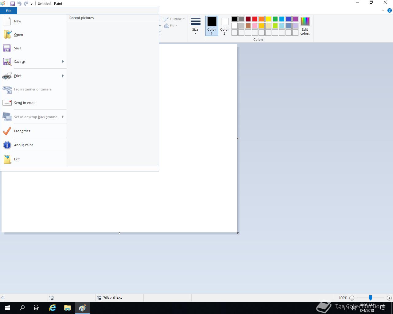Expand the Save as submenu arrow
The height and width of the screenshot is (314, 393).
(63, 62)
